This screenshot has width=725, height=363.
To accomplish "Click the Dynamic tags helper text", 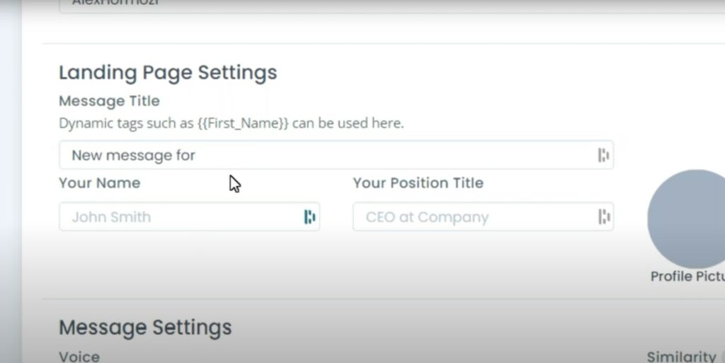I will 232,123.
